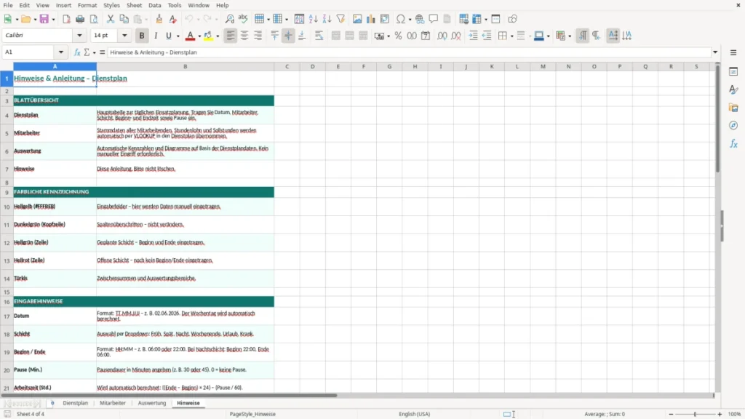Click the zoom slider handle
745x419 pixels.
click(695, 414)
